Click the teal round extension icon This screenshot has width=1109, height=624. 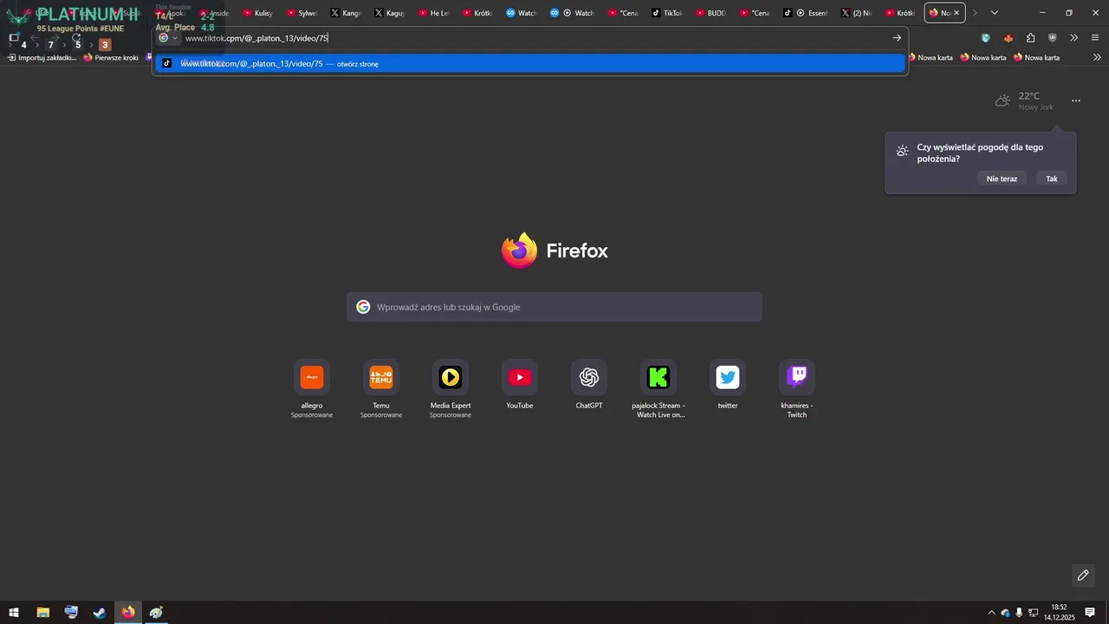pos(986,37)
